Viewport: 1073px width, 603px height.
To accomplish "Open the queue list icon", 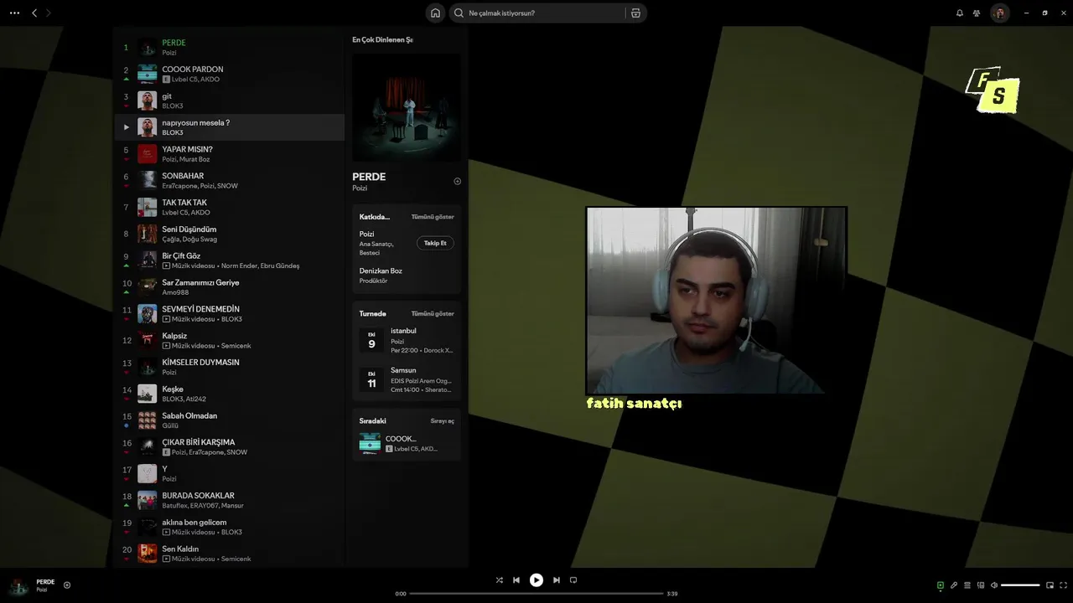I will pyautogui.click(x=967, y=585).
